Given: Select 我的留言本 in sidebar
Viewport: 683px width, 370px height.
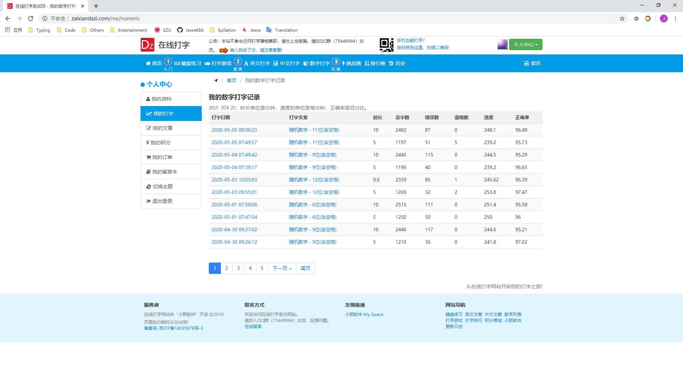Looking at the screenshot, I should 171,172.
